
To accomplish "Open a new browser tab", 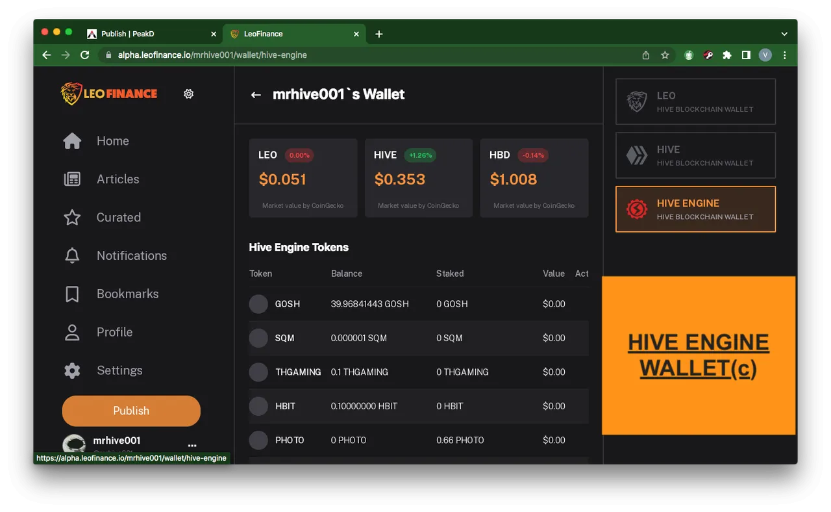I will point(379,34).
